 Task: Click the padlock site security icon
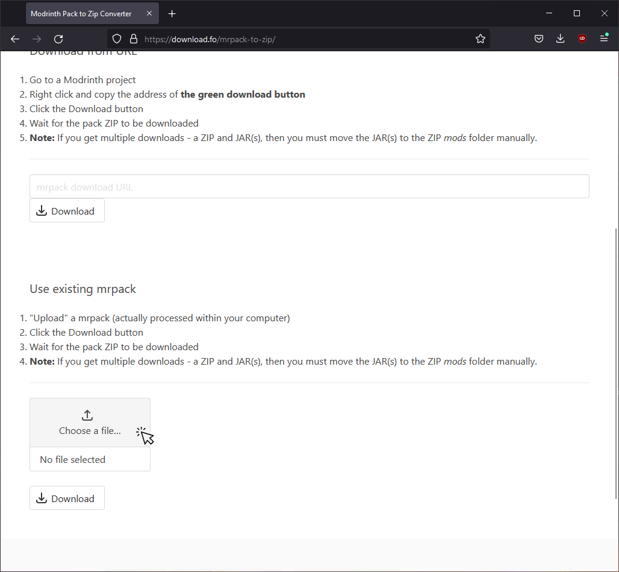click(134, 39)
